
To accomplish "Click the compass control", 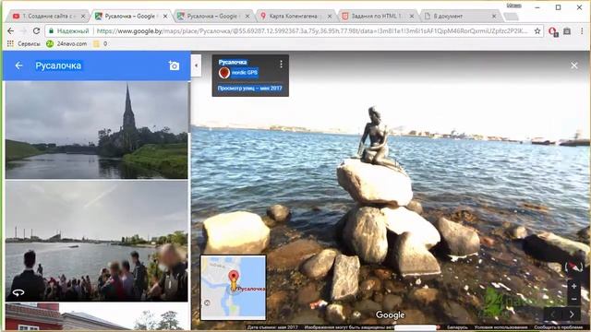I will tap(573, 267).
